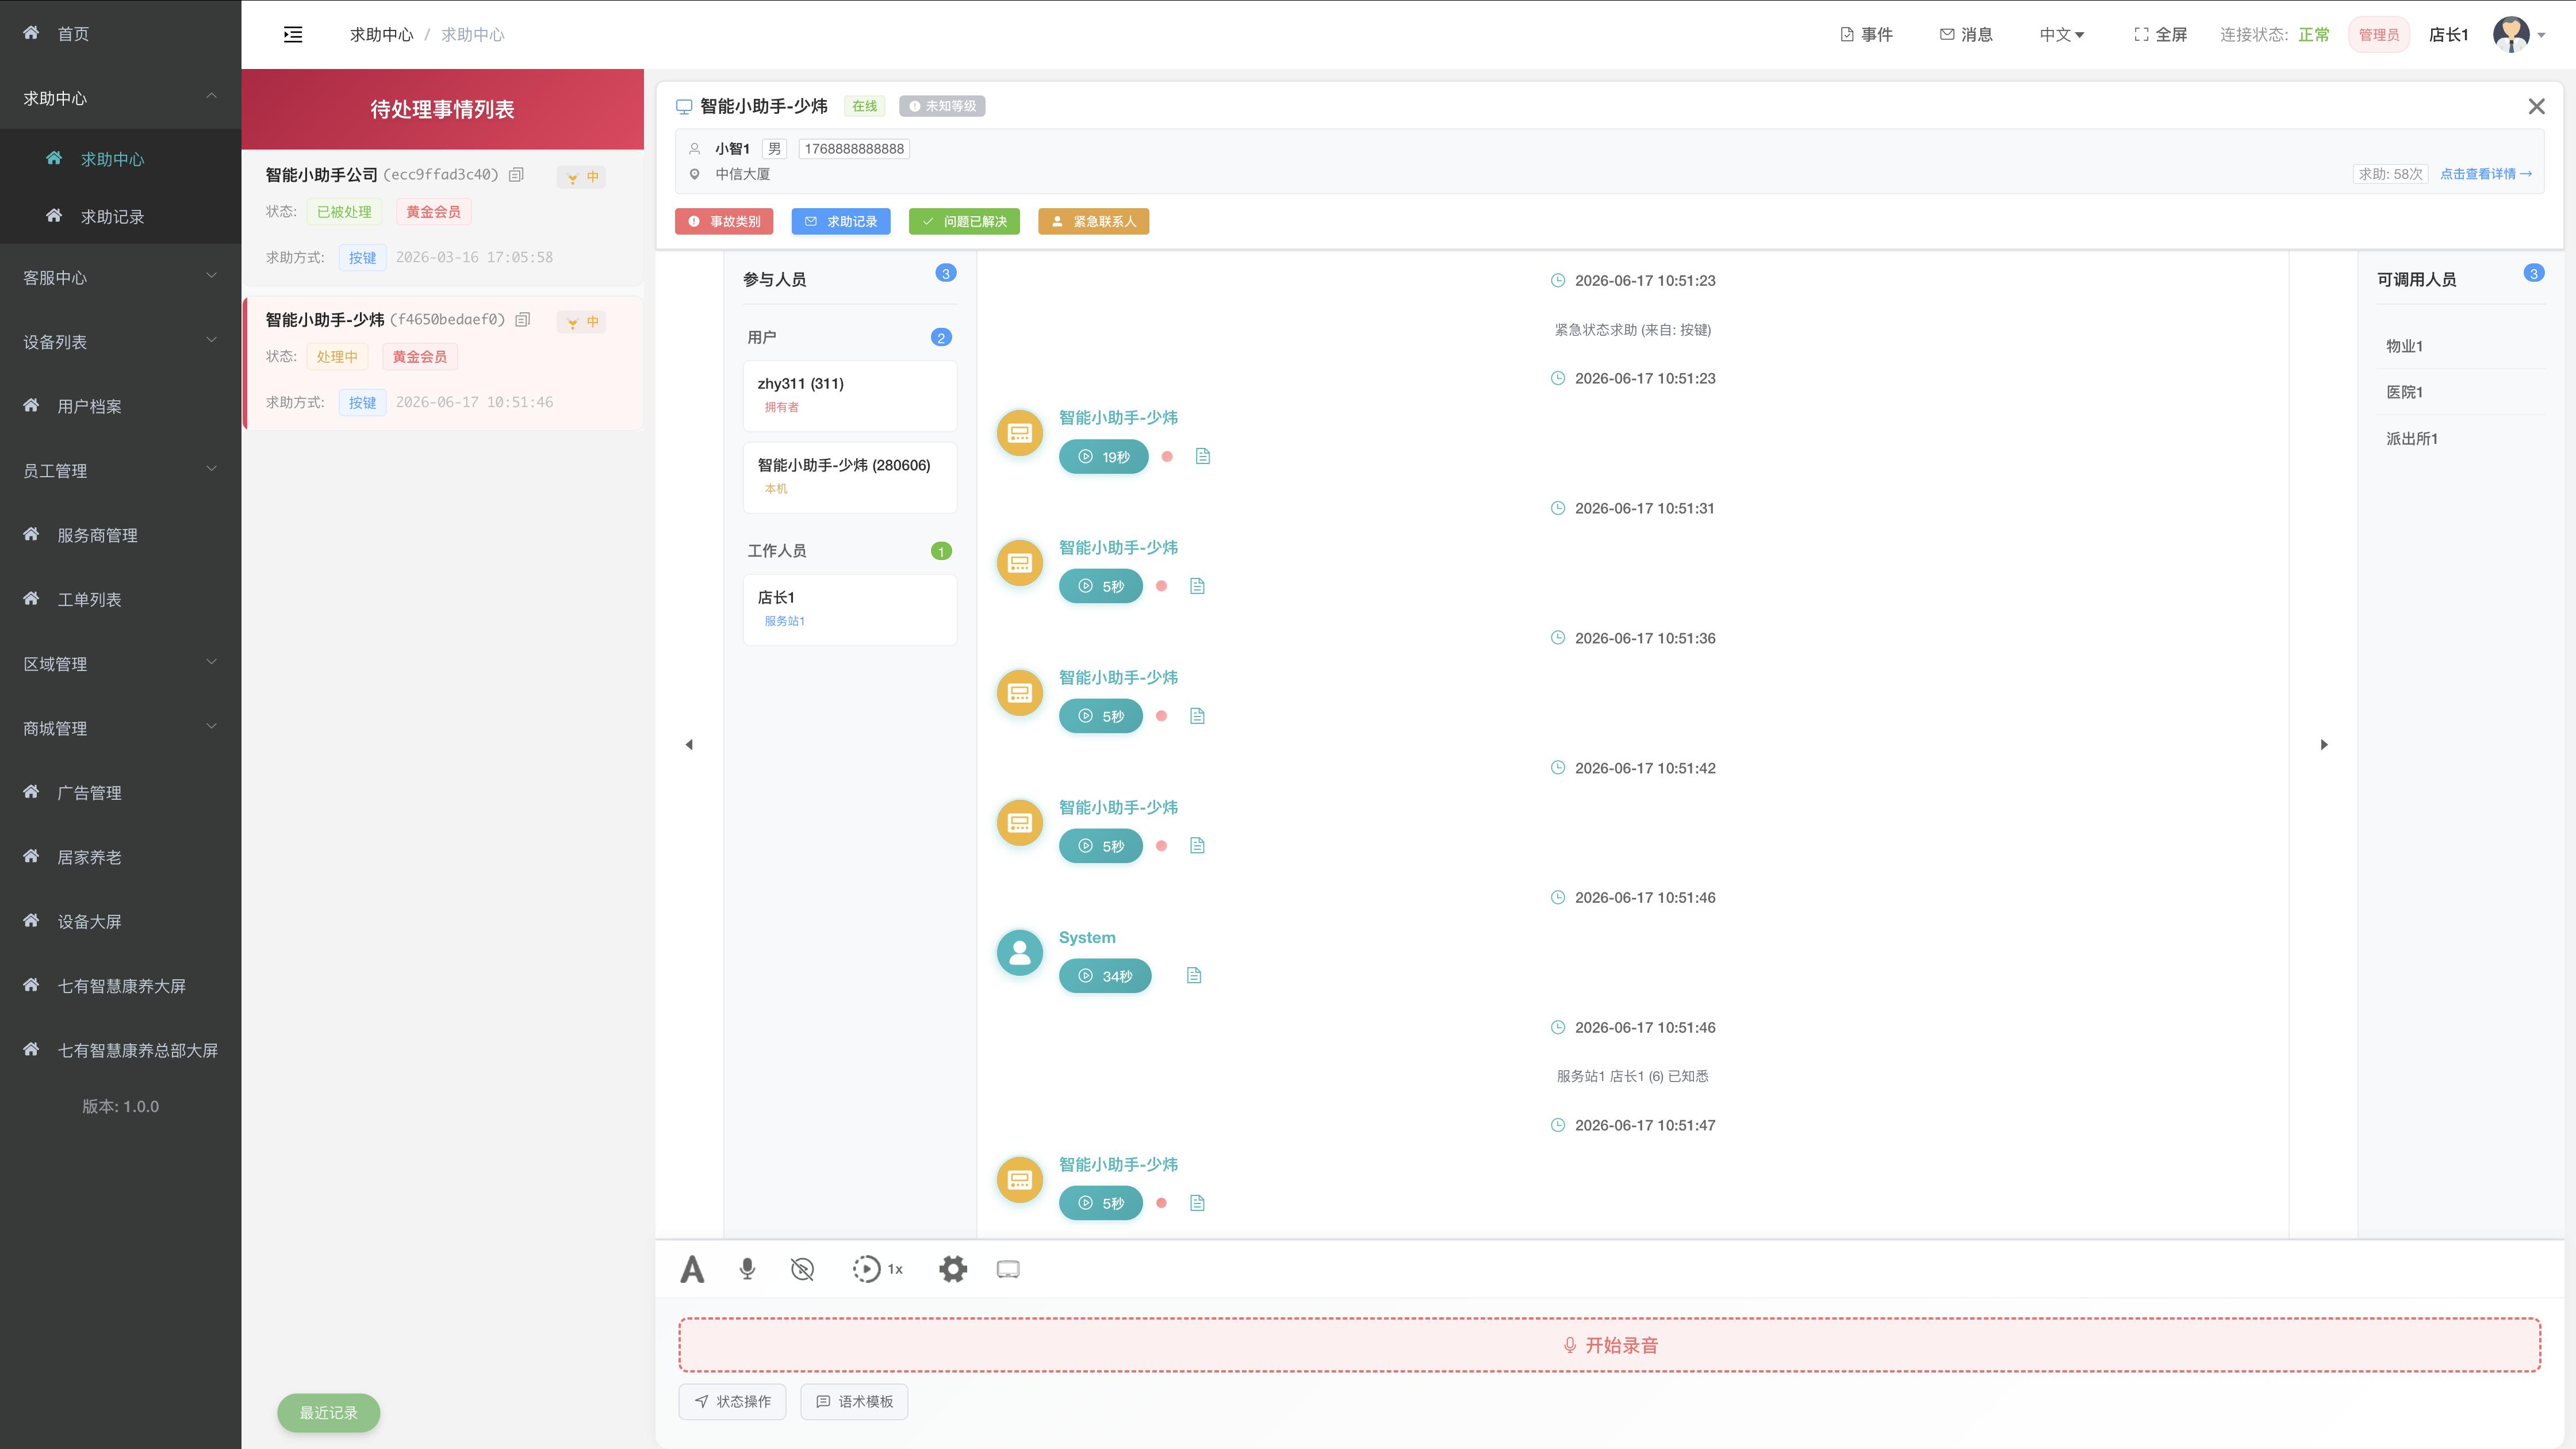Viewport: 2576px width, 1449px height.
Task: Toggle the sidebar collapse hamburger icon
Action: 293,35
